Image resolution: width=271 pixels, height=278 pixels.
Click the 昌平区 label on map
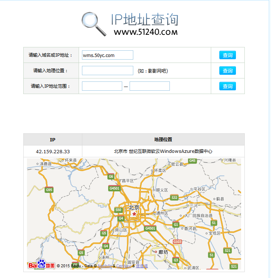coord(128,181)
